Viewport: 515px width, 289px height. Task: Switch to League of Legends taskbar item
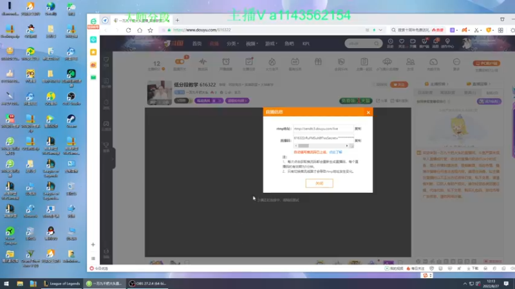click(62, 283)
